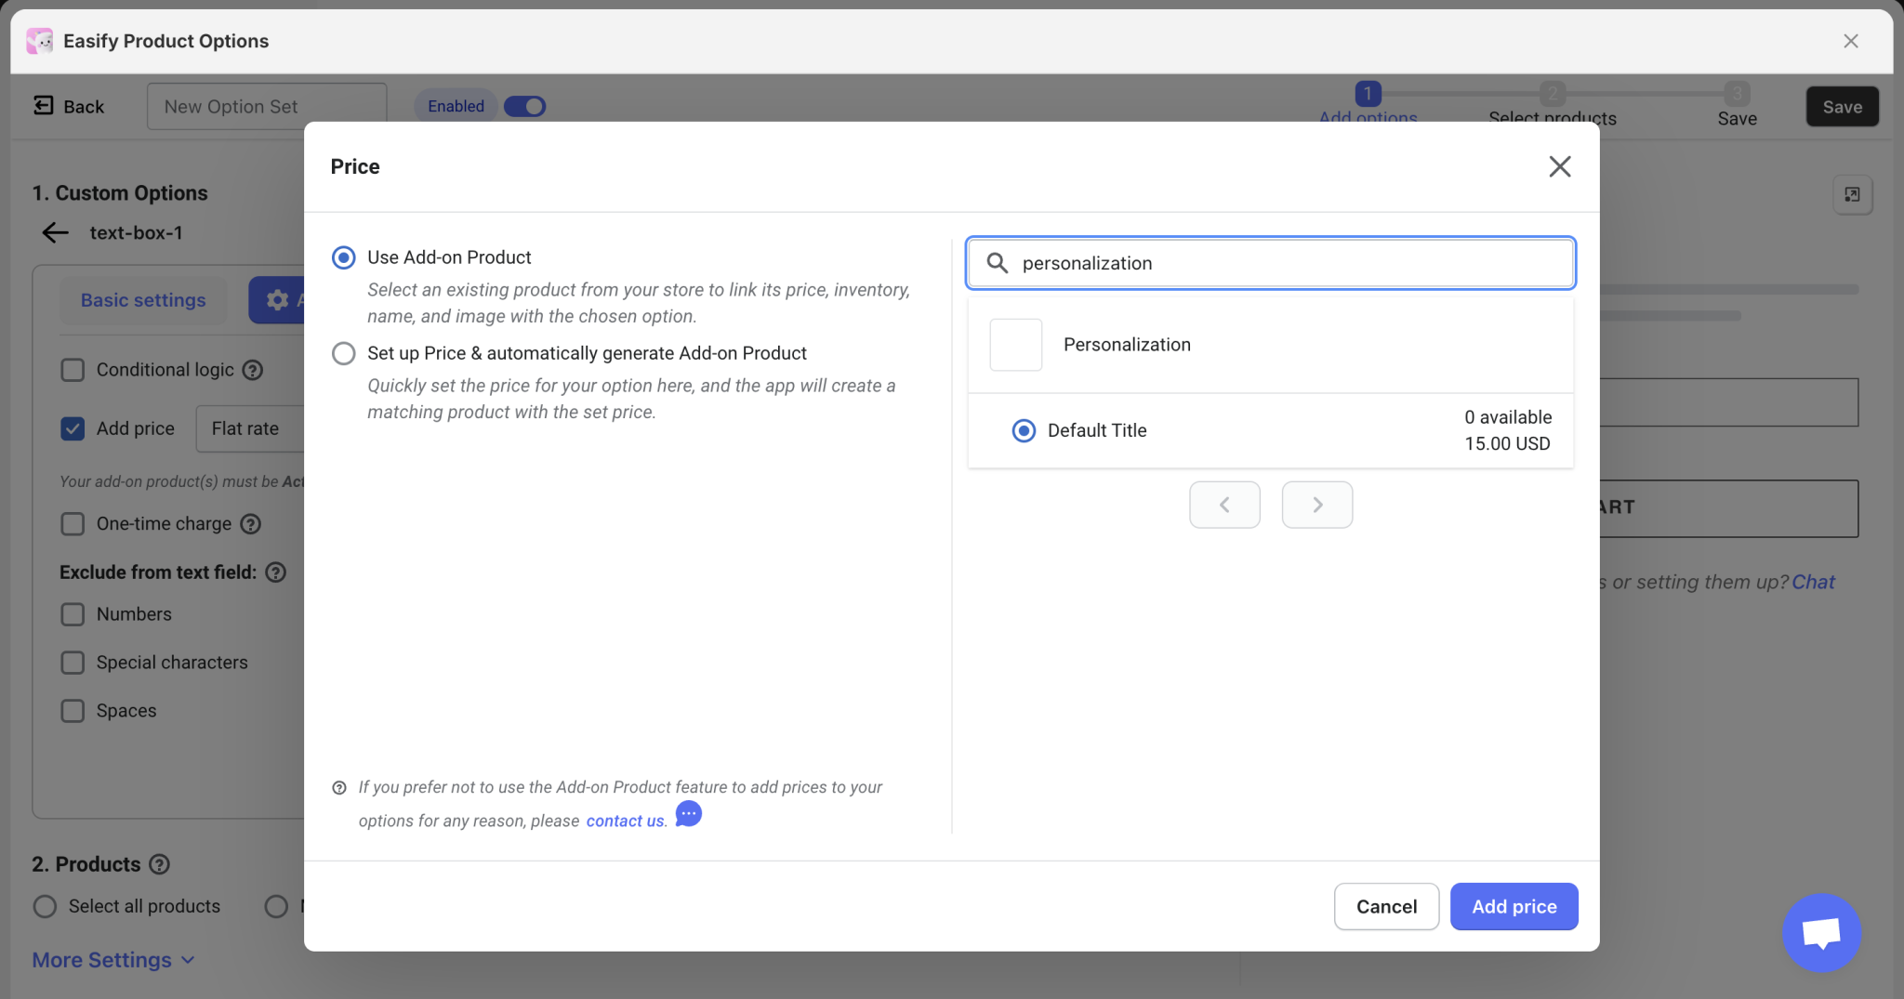Image resolution: width=1904 pixels, height=999 pixels.
Task: Click the chat icon next to contact us
Action: 687,813
